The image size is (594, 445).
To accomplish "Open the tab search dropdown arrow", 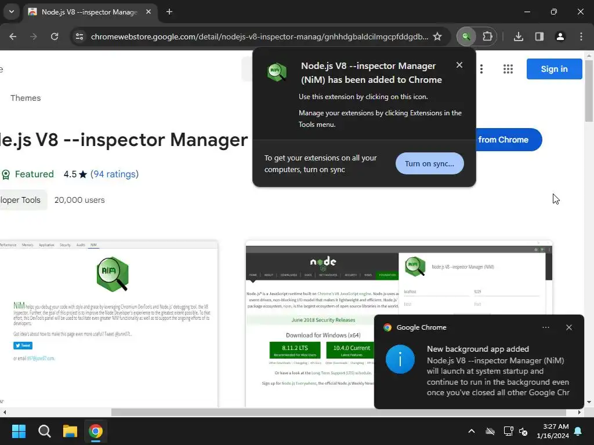I will [x=12, y=12].
